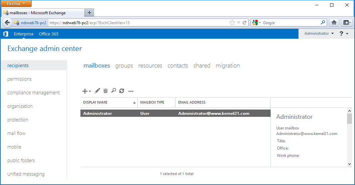The height and width of the screenshot is (185, 355).
Task: Open the migration section
Action: point(228,66)
